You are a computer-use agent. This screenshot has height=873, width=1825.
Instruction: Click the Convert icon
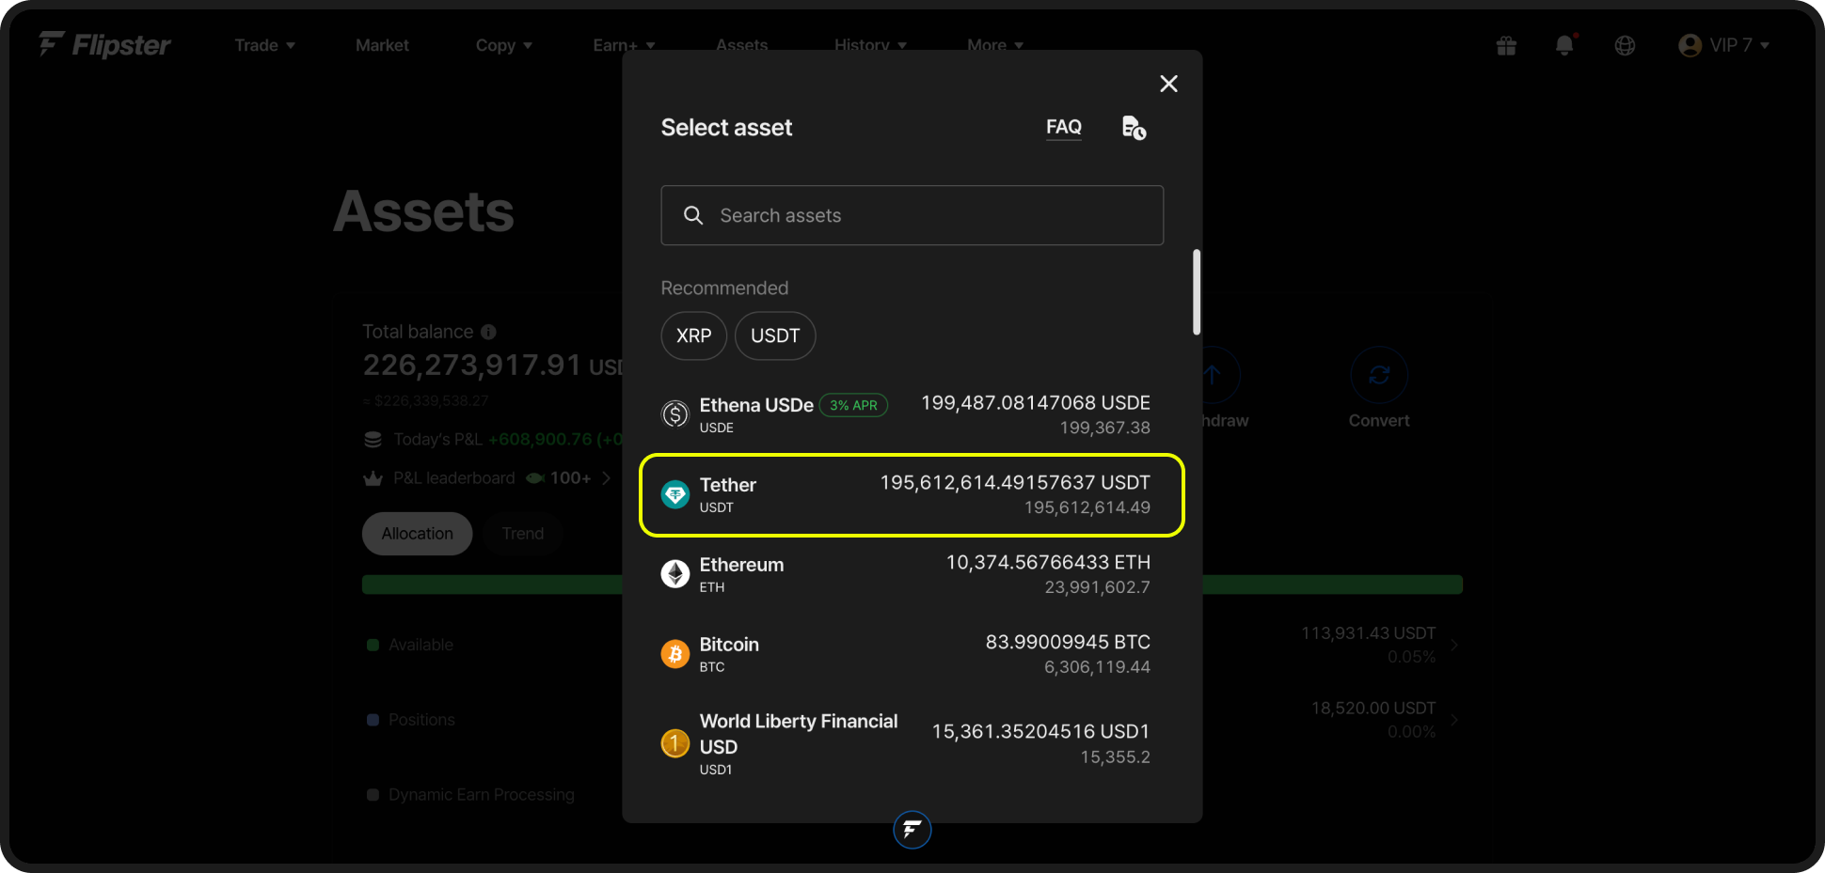[1379, 375]
